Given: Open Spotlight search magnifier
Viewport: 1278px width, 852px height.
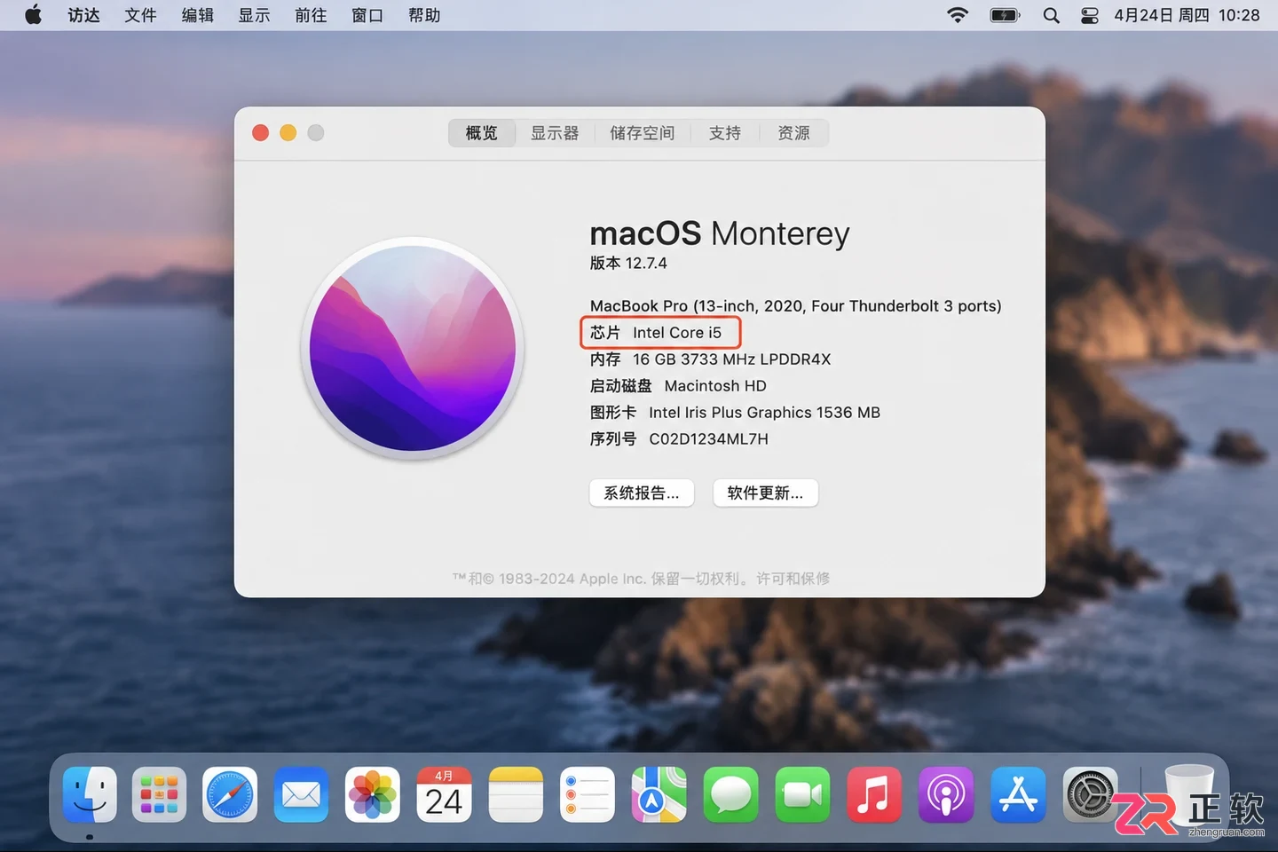Looking at the screenshot, I should 1052,15.
